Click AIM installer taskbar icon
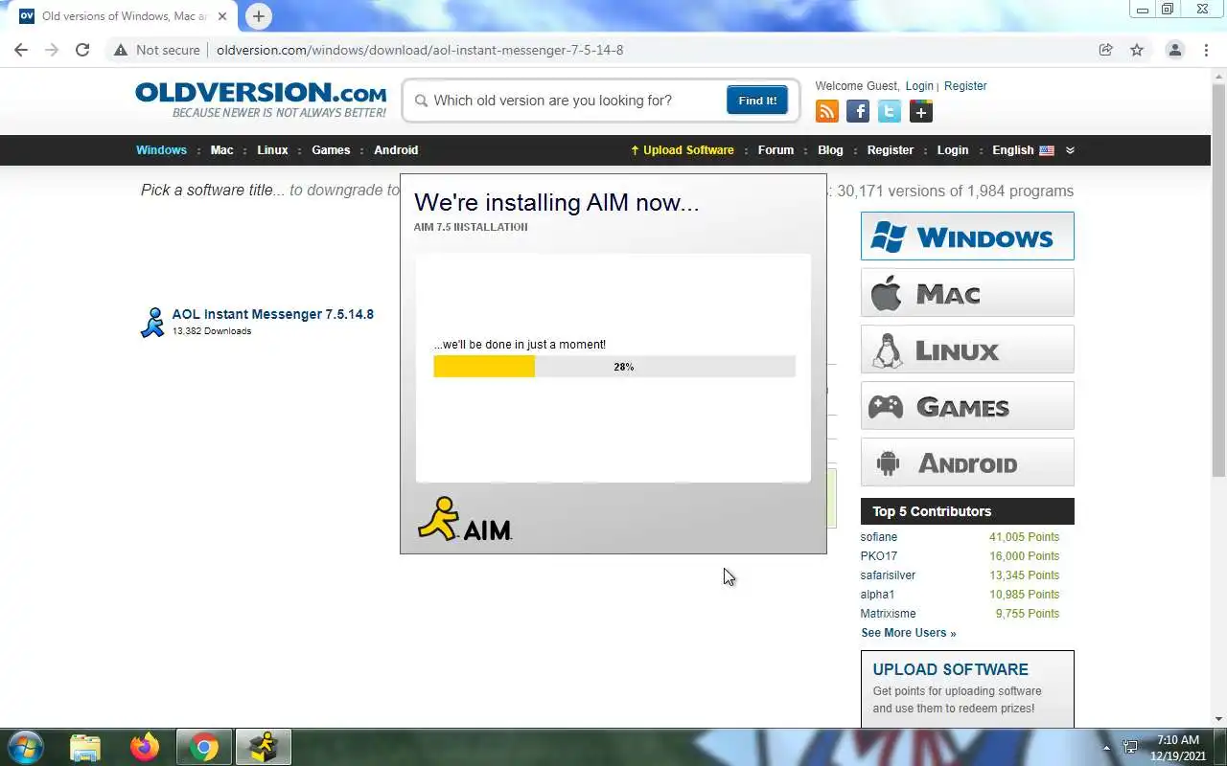 tap(263, 747)
